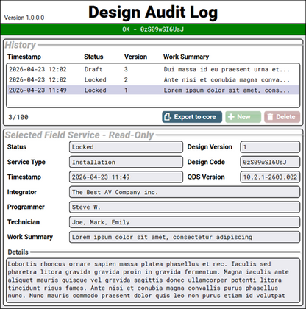Click the green OK status bar
The width and height of the screenshot is (306, 309).
coord(153,29)
